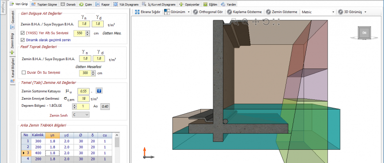Click the zoom extents icon in viewport
The height and width of the screenshot is (163, 384).
coord(276,22)
